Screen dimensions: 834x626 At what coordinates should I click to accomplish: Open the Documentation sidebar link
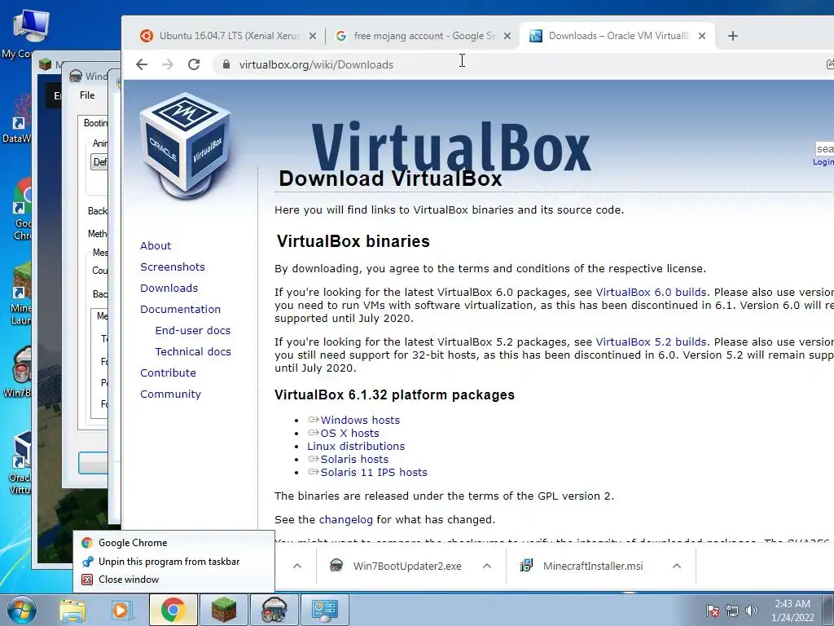[180, 309]
